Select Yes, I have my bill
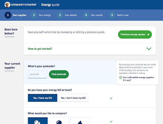Screen dimensions: 163x124 (43, 98)
